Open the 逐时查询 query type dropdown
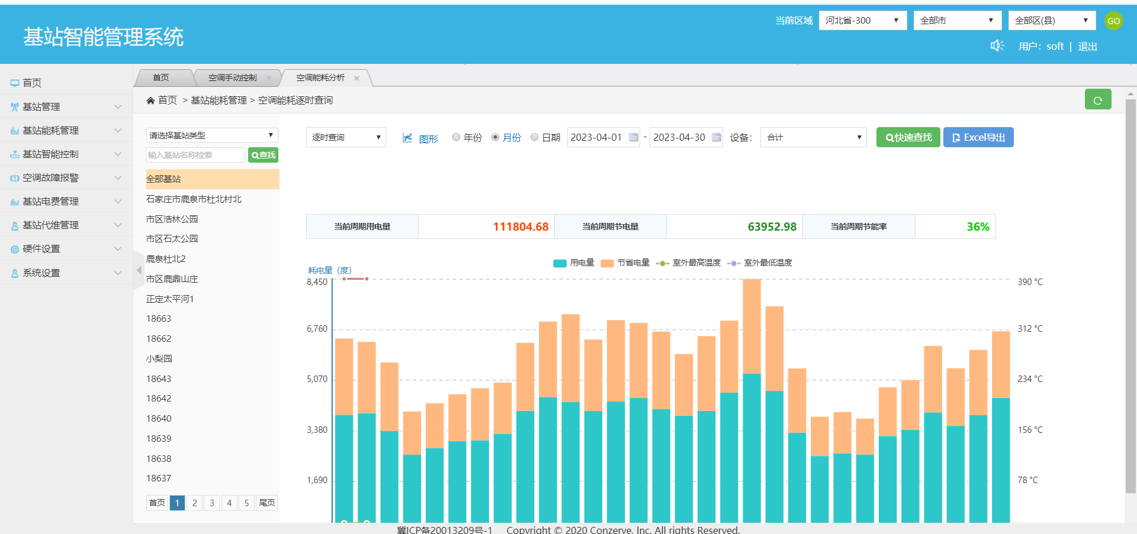This screenshot has height=534, width=1137. coord(346,137)
